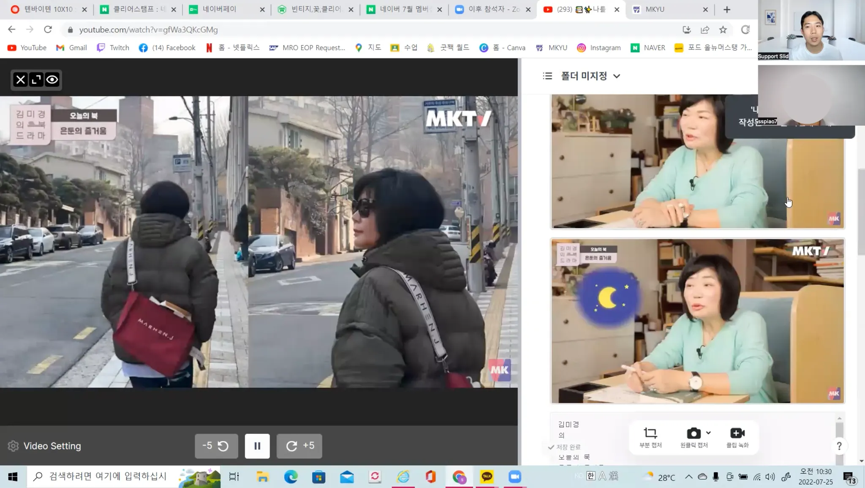Click the moon captured screenshot thumbnail
The width and height of the screenshot is (865, 488).
(697, 321)
